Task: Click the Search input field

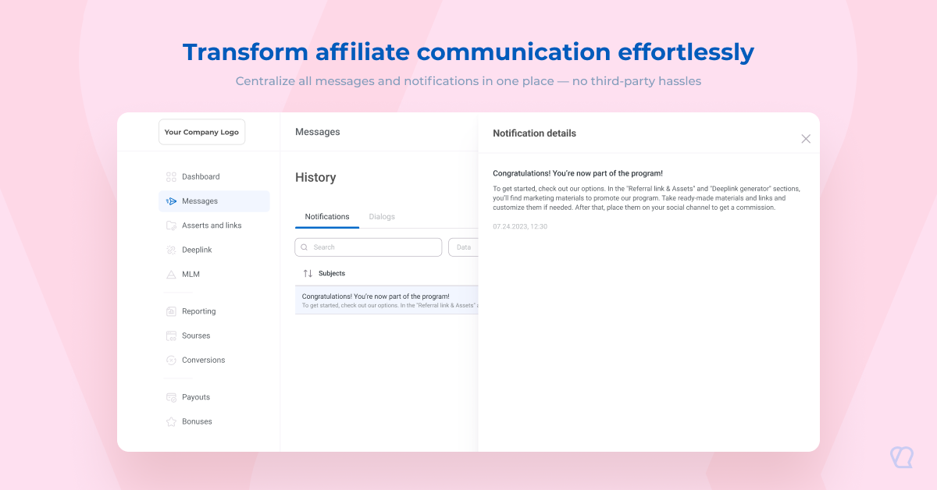Action: (369, 247)
